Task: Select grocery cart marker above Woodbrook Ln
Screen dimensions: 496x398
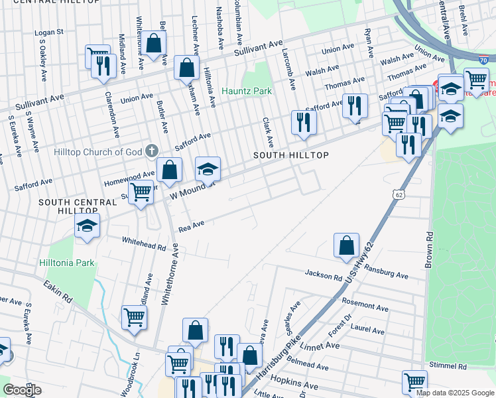Action: (x=135, y=318)
